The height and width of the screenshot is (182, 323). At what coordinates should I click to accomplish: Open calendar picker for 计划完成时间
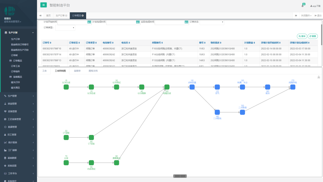138,22
